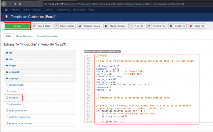213x132 pixels.
Task: Click the file icon next to jsstrings.php
Action: tap(7, 104)
